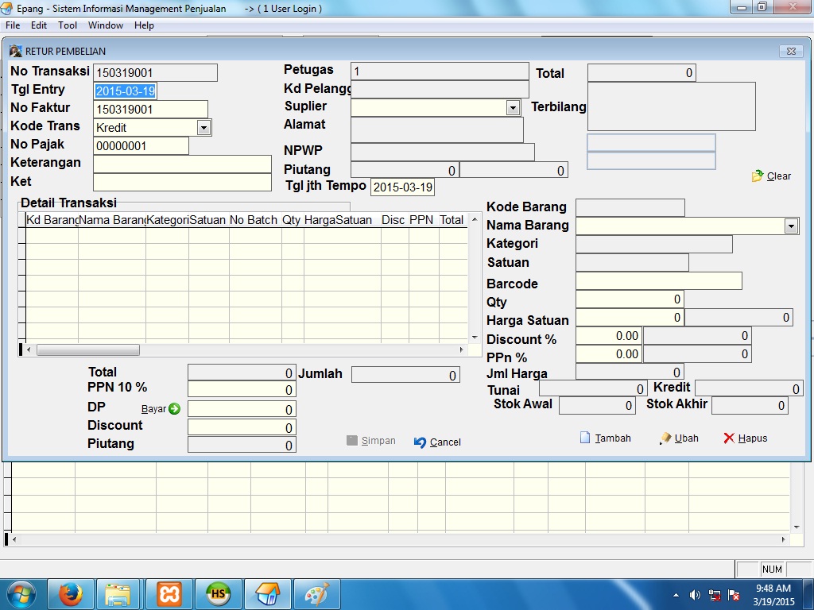Viewport: 814px width, 610px height.
Task: Open Firefox from the taskbar
Action: (x=71, y=593)
